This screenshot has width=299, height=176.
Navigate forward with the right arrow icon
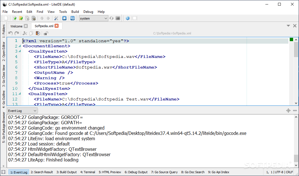48,18
